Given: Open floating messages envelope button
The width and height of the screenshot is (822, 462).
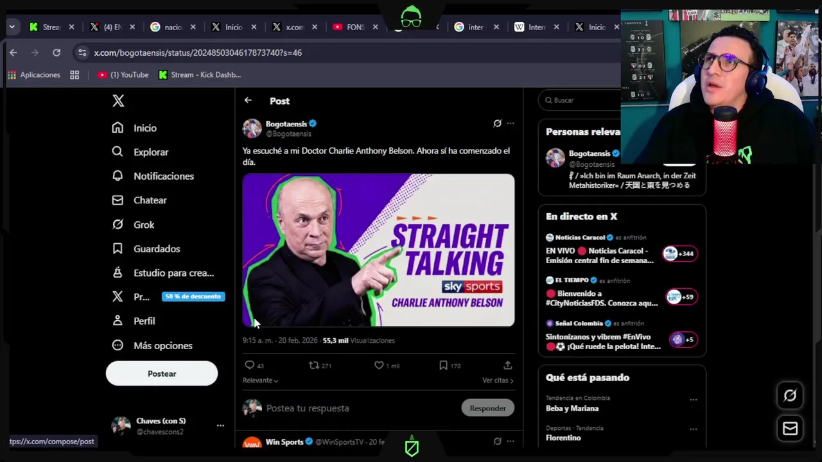Looking at the screenshot, I should [x=791, y=429].
